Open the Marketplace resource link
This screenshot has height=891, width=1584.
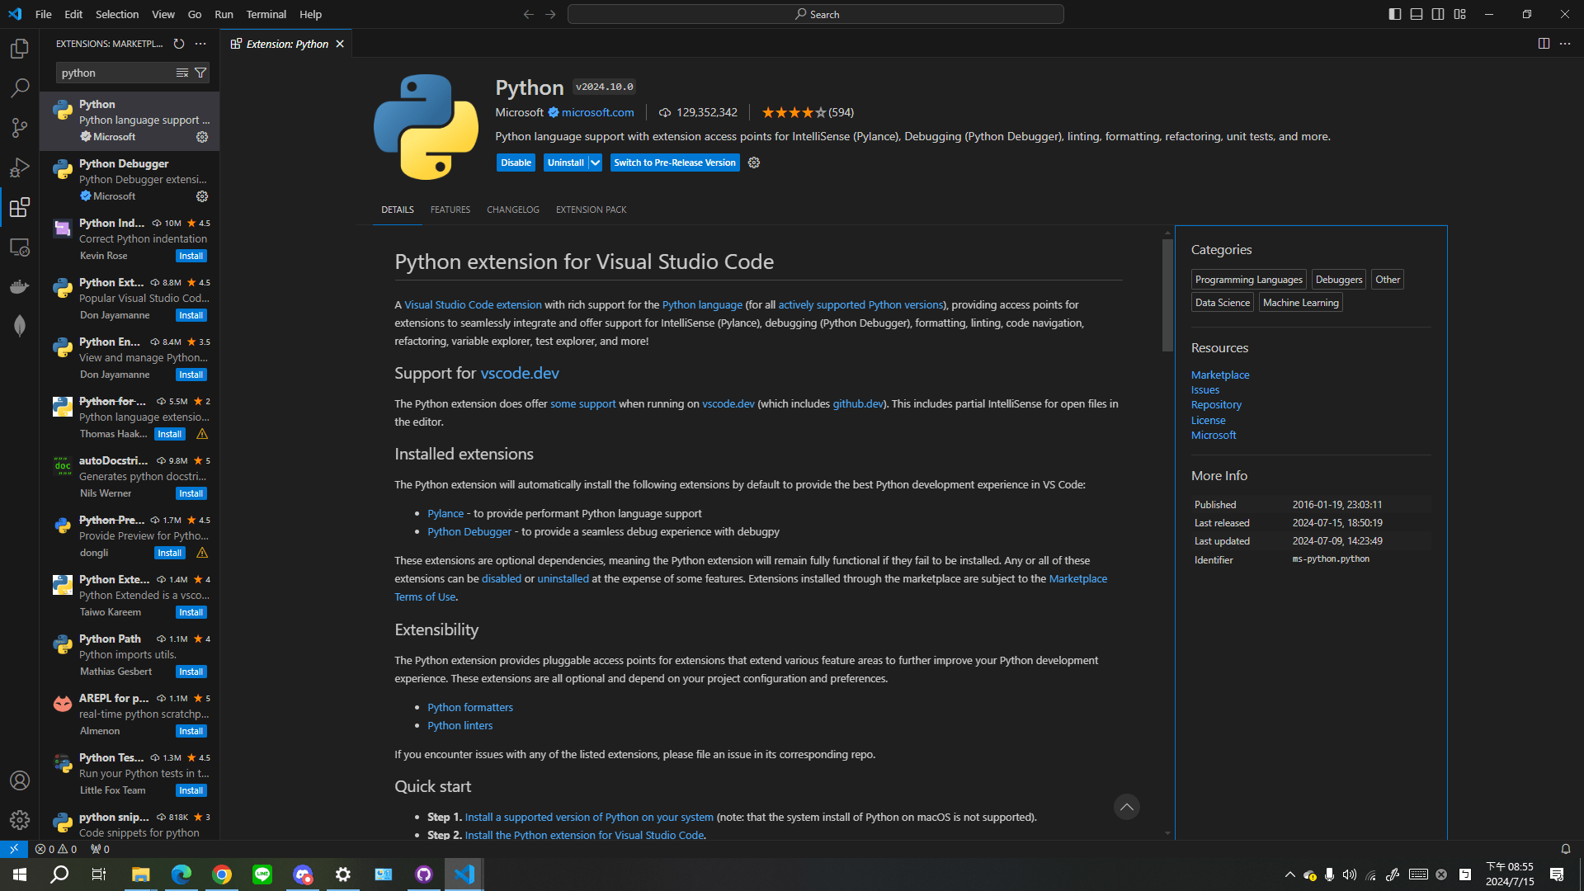tap(1220, 375)
